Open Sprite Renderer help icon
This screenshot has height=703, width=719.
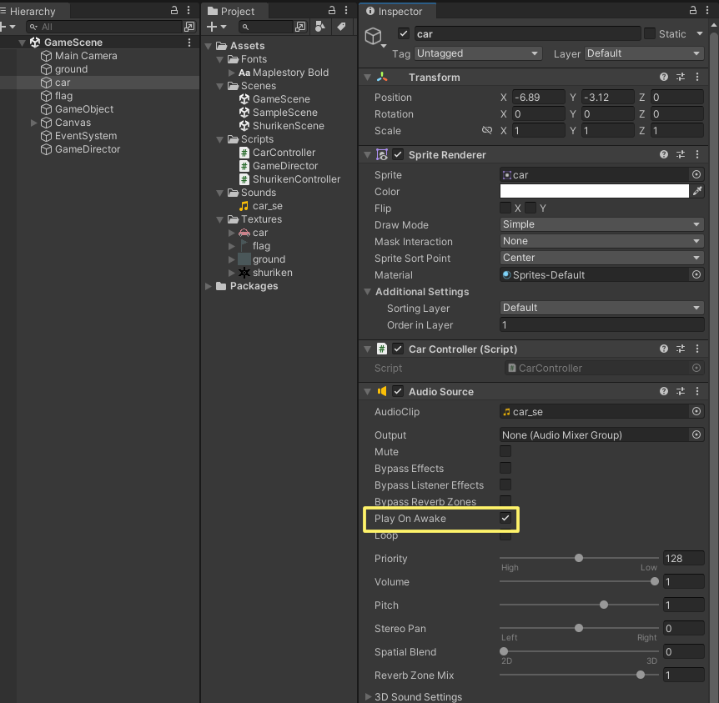click(x=663, y=154)
